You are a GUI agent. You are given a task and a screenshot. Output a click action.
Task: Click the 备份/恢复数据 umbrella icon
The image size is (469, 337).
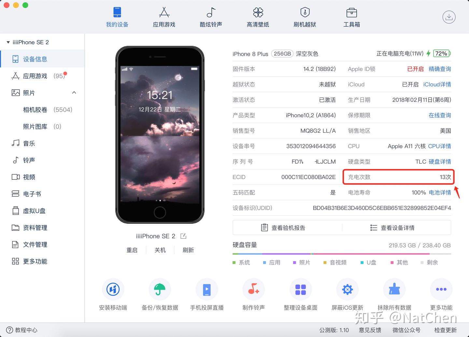coord(160,289)
